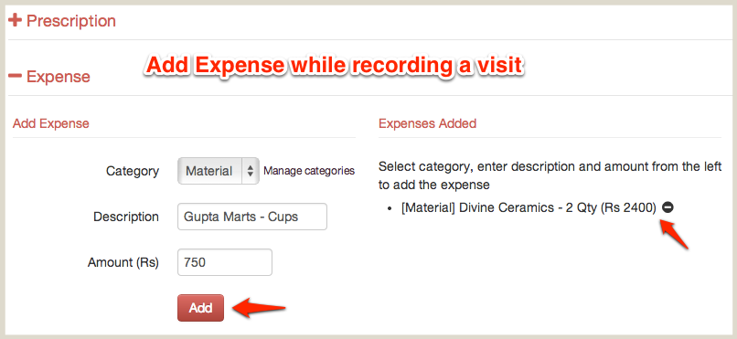The height and width of the screenshot is (339, 737).
Task: Click the category select up-down arrows
Action: (x=250, y=171)
